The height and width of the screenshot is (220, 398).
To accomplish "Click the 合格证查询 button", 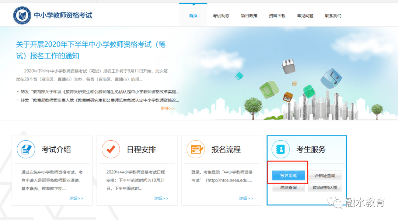I will (325, 176).
